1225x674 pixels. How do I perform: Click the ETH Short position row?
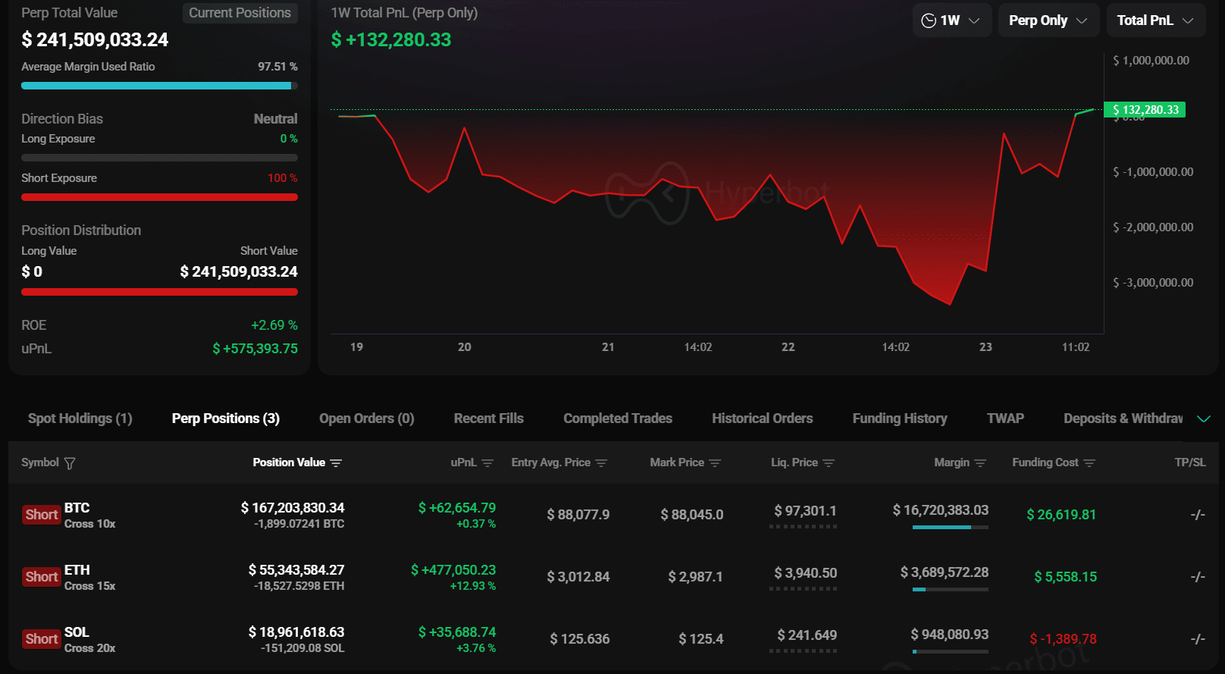coord(613,577)
